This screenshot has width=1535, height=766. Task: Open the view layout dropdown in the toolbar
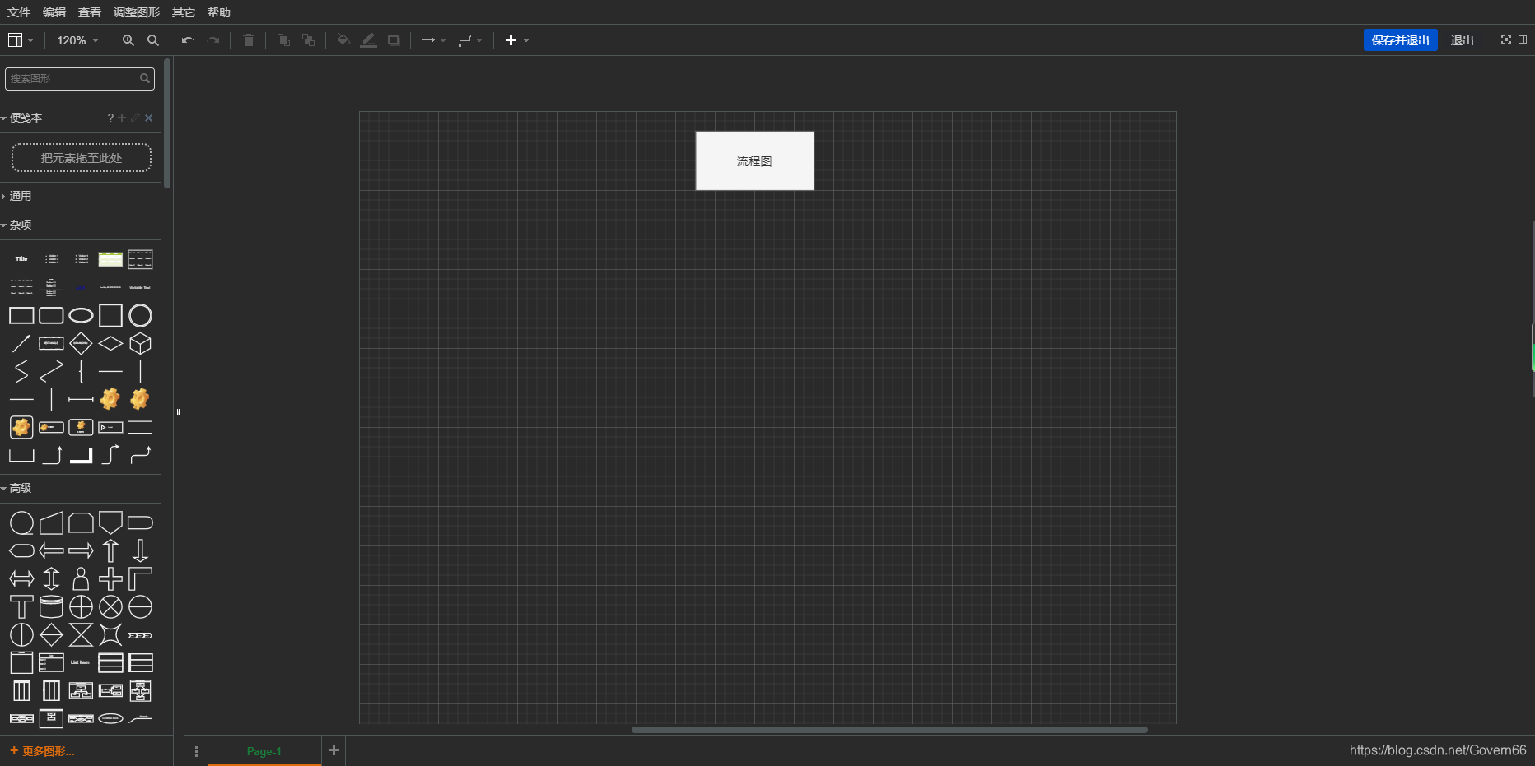21,40
